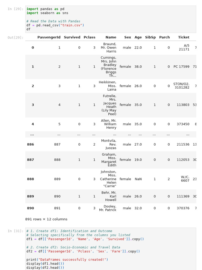Click the NaN age value in row 888
This screenshot has height=270, width=202.
click(x=138, y=179)
